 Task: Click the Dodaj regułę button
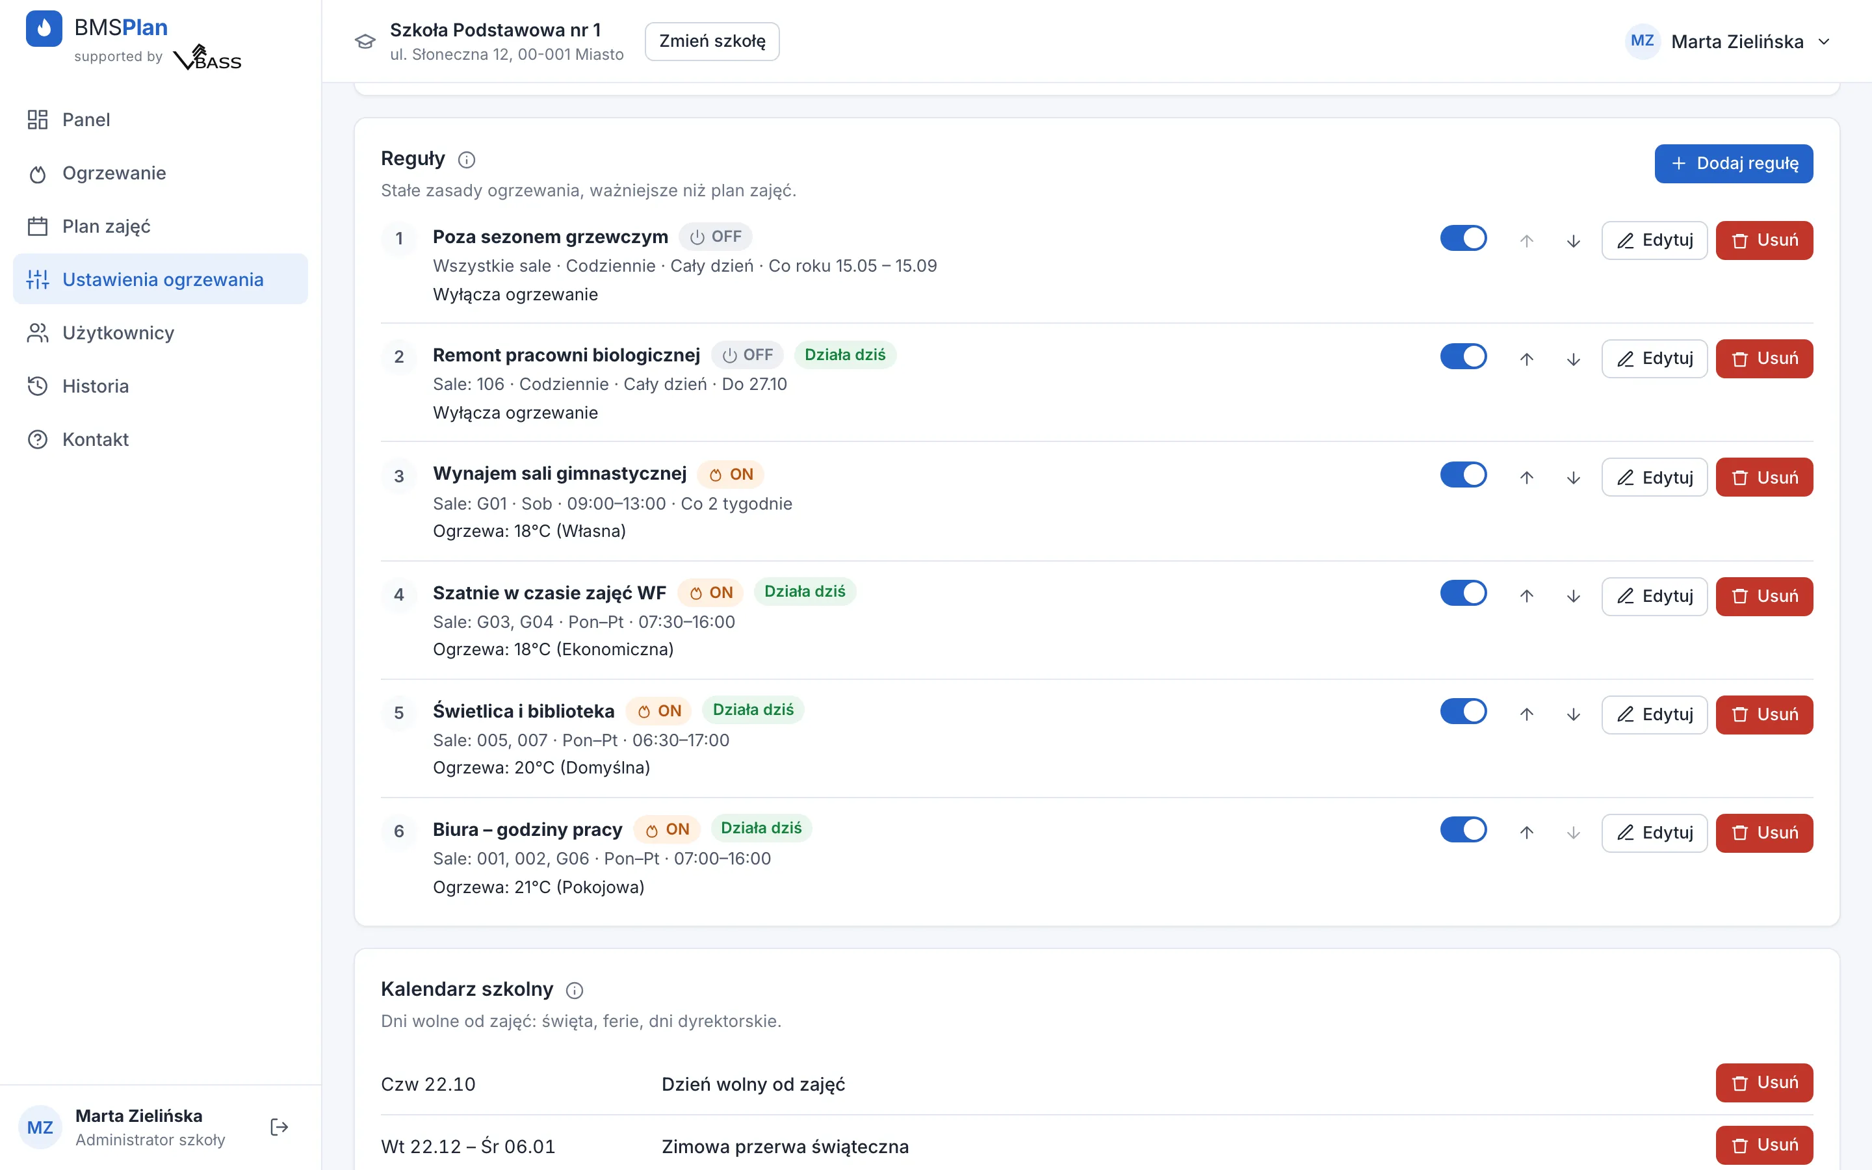tap(1734, 163)
